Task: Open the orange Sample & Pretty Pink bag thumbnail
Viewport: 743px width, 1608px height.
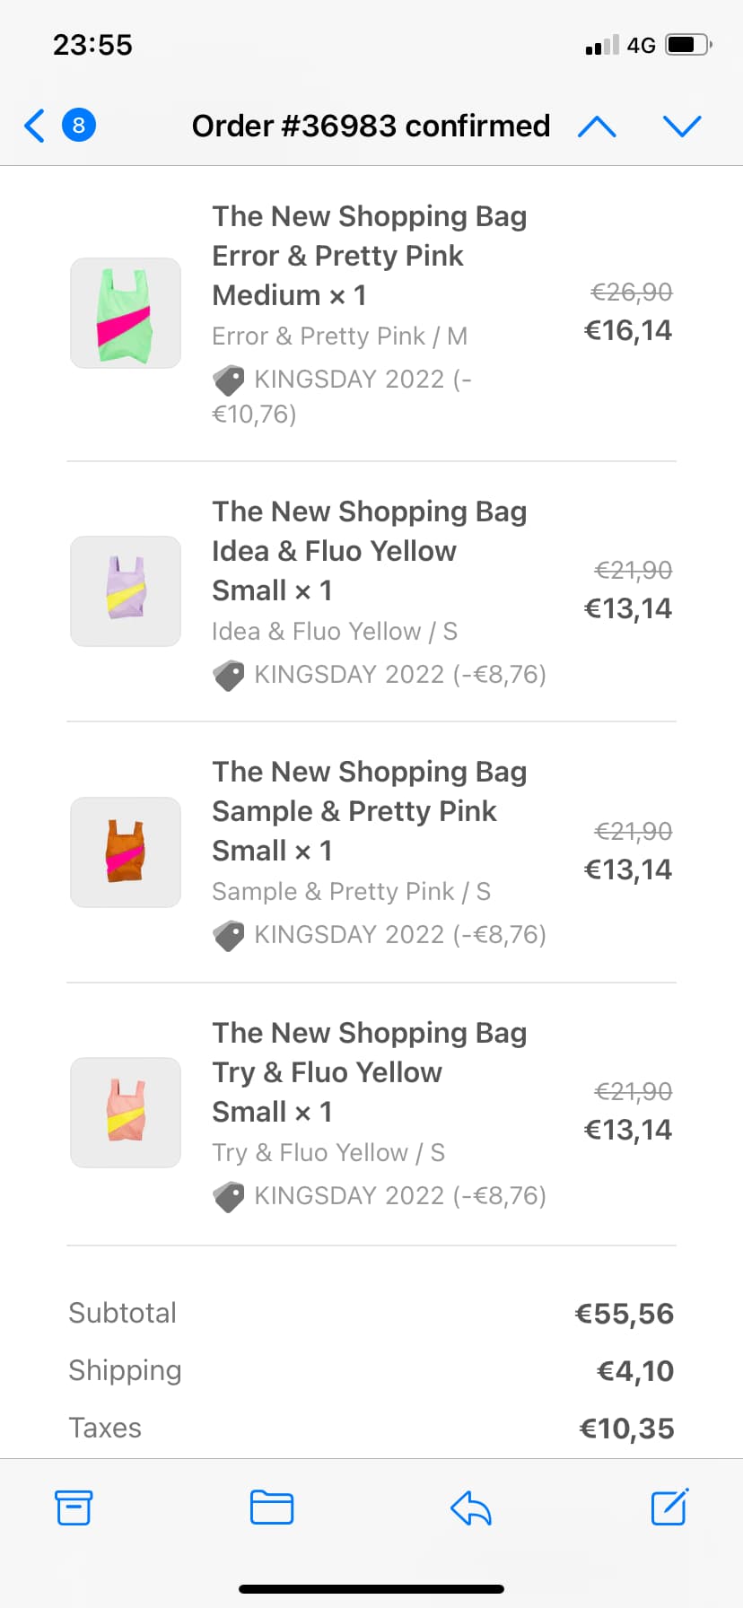Action: pyautogui.click(x=126, y=852)
